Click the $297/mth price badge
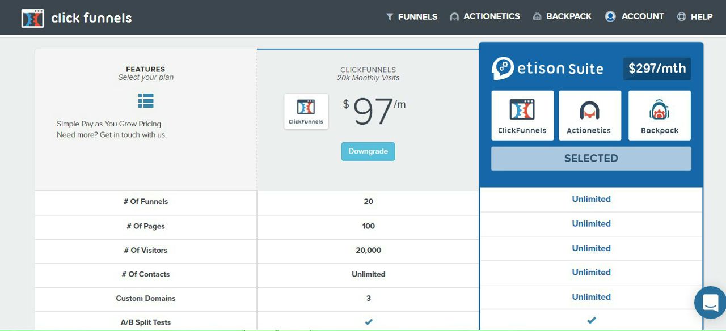726x331 pixels. 657,69
